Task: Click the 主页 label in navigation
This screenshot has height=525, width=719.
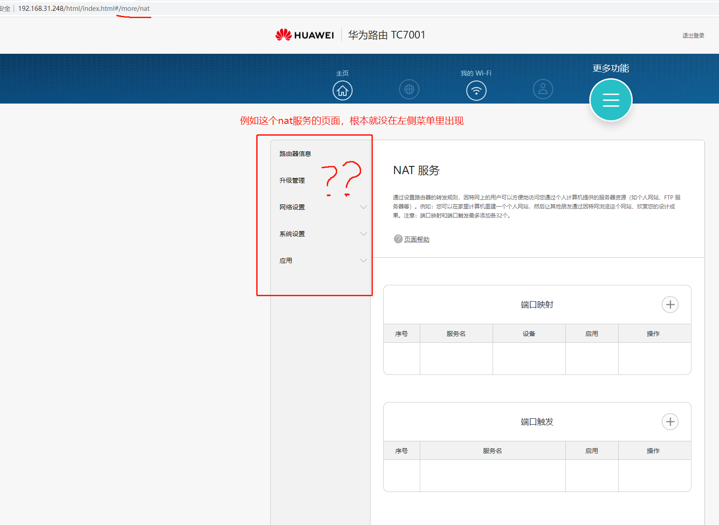Action: tap(343, 73)
